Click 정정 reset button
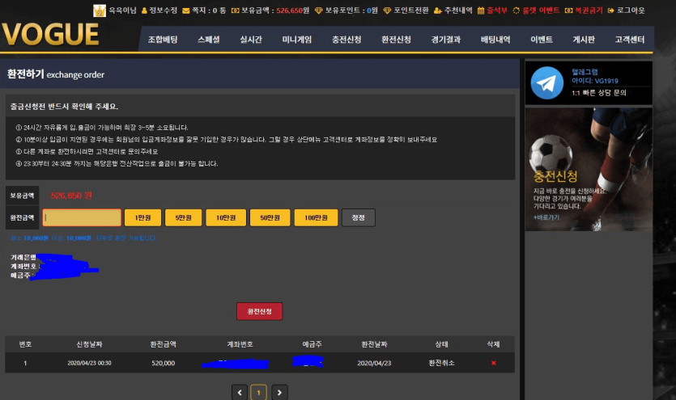Viewport: 676px width, 400px height. (x=359, y=217)
